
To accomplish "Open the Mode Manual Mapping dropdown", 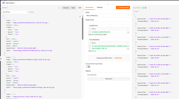I will click(x=108, y=15).
